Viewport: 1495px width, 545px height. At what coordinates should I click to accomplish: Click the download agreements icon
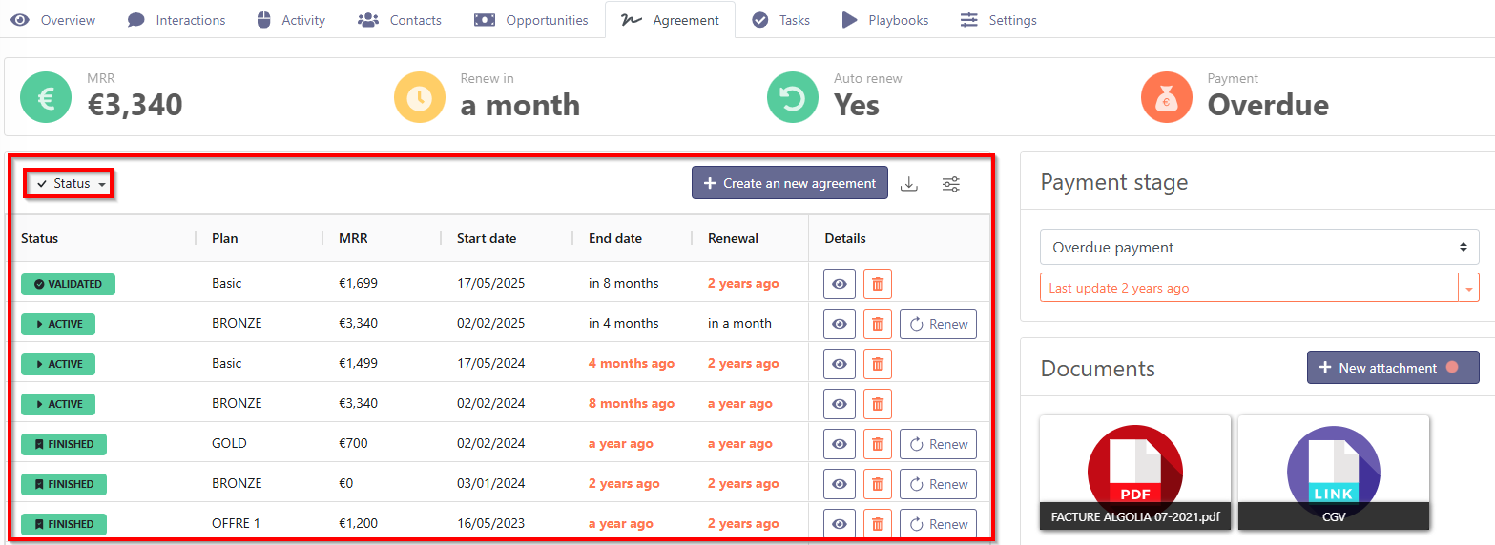click(909, 184)
